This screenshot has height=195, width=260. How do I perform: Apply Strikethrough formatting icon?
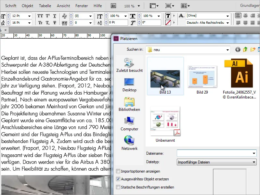(x=55, y=22)
